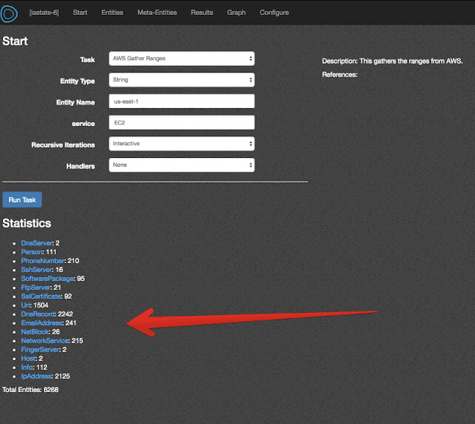Viewport: 475px width, 424px height.
Task: Open the Person statistics link
Action: point(32,252)
